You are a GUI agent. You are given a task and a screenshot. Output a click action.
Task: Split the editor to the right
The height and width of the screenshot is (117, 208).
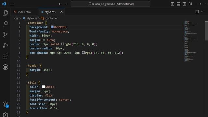(x=197, y=12)
